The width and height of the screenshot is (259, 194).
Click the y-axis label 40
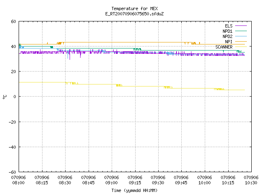(x=13, y=46)
